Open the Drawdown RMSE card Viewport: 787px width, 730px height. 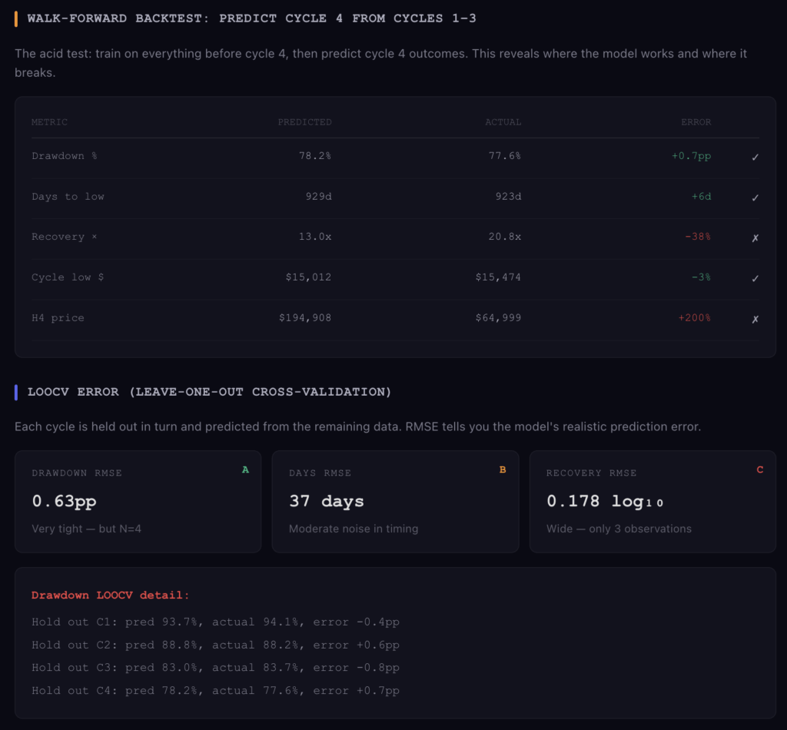pos(138,501)
